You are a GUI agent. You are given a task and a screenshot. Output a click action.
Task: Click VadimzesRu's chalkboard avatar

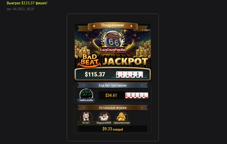pyautogui.click(x=86, y=94)
